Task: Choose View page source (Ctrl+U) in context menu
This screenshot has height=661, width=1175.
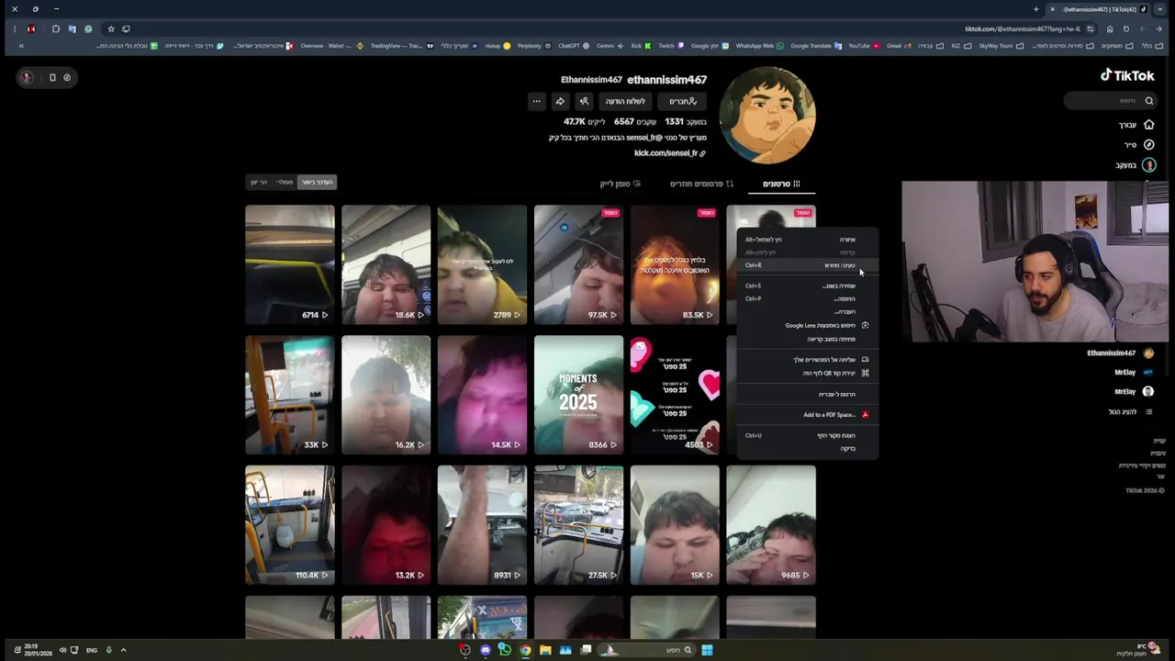Action: (808, 435)
